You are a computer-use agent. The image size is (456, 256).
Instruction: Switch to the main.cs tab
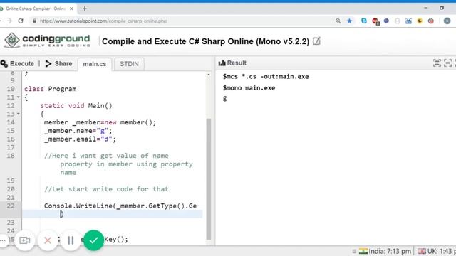95,64
